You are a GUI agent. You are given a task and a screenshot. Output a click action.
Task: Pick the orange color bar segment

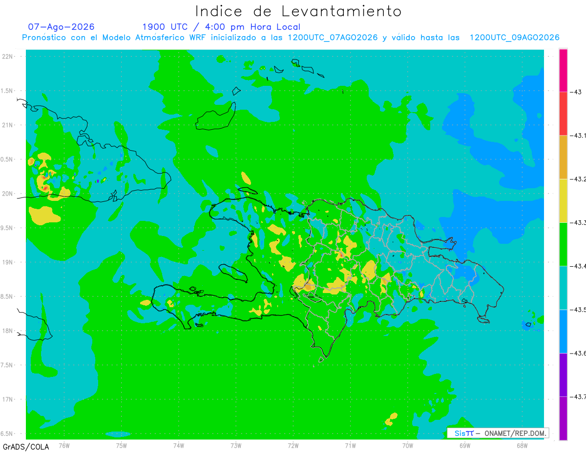pos(563,157)
